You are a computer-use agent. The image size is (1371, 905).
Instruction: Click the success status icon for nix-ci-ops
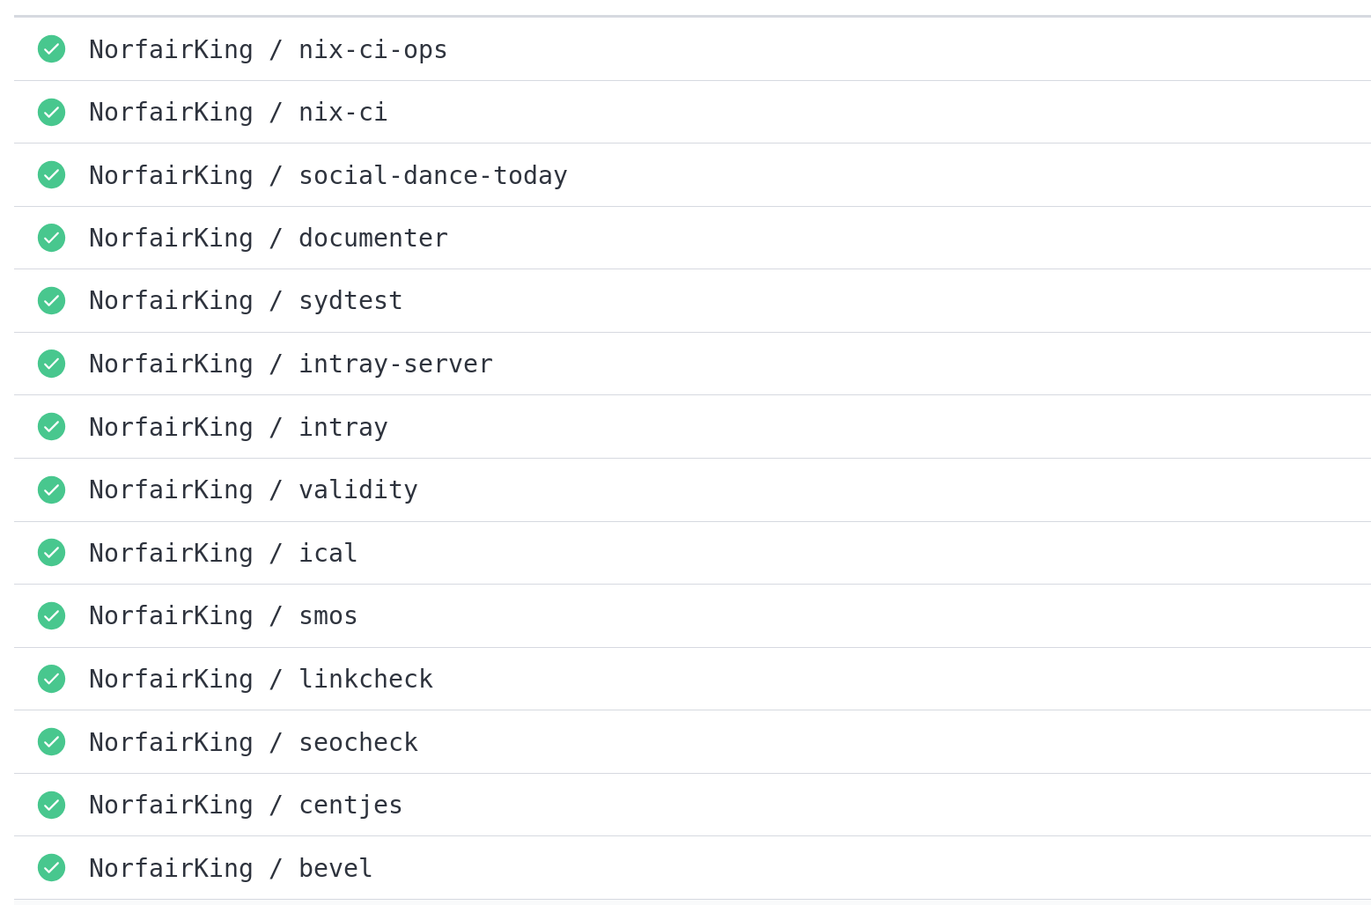pos(51,49)
